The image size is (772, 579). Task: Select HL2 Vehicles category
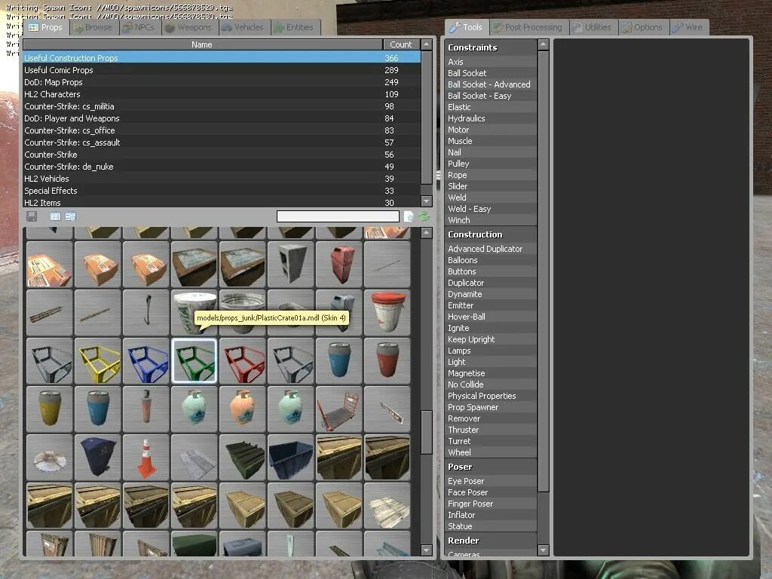point(222,179)
